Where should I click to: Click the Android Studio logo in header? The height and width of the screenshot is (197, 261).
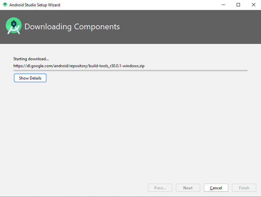click(x=14, y=26)
